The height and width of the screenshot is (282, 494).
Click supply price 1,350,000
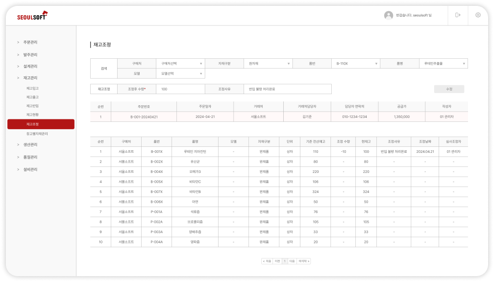pyautogui.click(x=402, y=117)
